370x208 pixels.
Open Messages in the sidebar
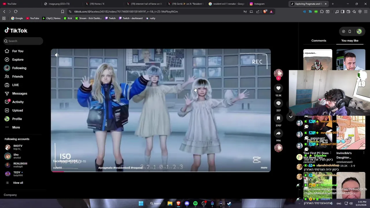[20, 93]
